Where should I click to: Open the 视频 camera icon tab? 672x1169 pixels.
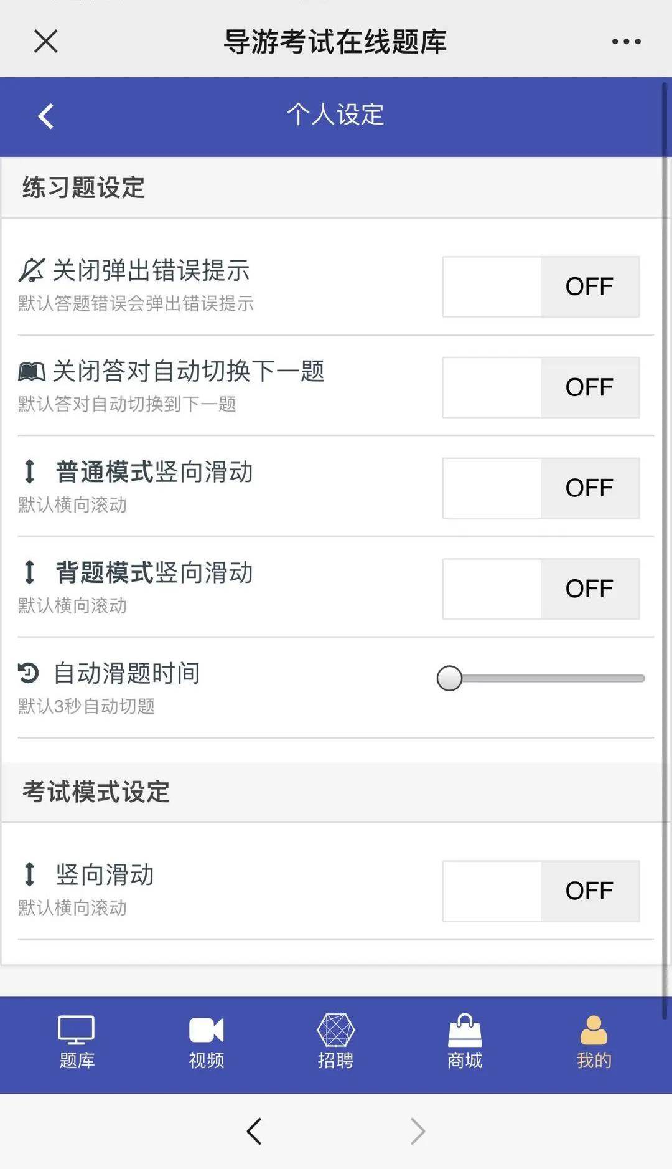pos(206,1030)
